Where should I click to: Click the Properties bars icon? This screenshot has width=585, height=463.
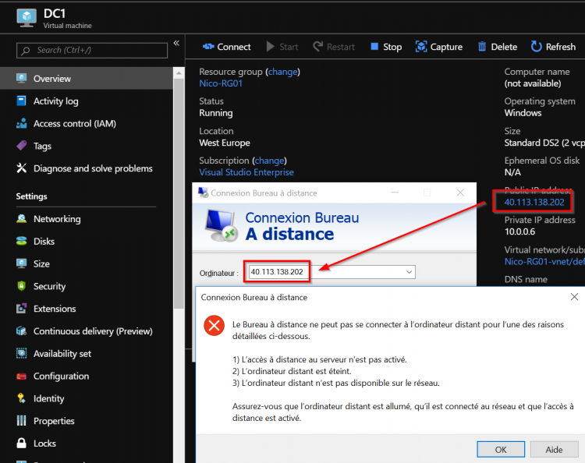click(x=22, y=420)
